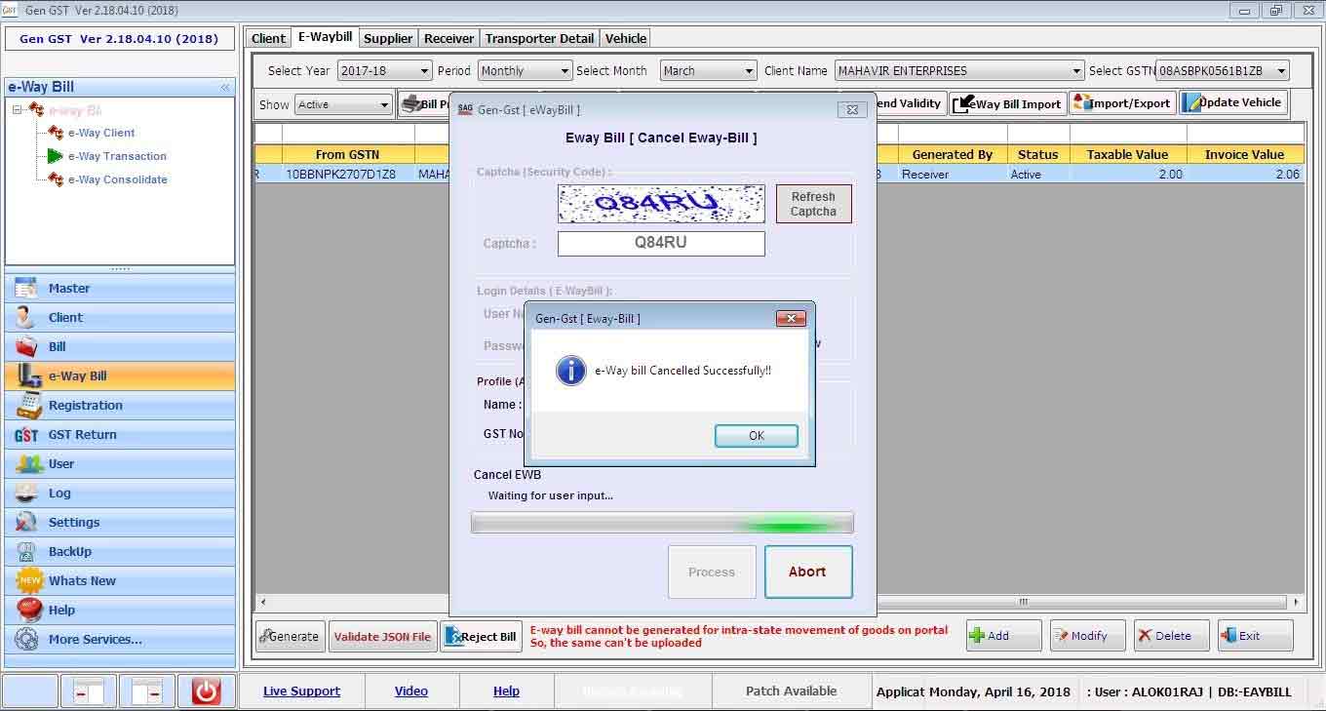Viewport: 1326px width, 711px height.
Task: Select e-Way Consolidate in the tree
Action: pyautogui.click(x=117, y=179)
